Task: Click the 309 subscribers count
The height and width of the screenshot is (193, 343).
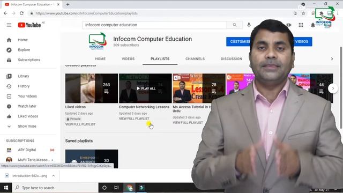Action: point(126,45)
